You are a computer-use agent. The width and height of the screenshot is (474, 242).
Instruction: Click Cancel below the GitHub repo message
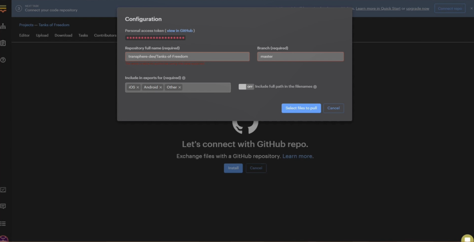[x=256, y=168]
